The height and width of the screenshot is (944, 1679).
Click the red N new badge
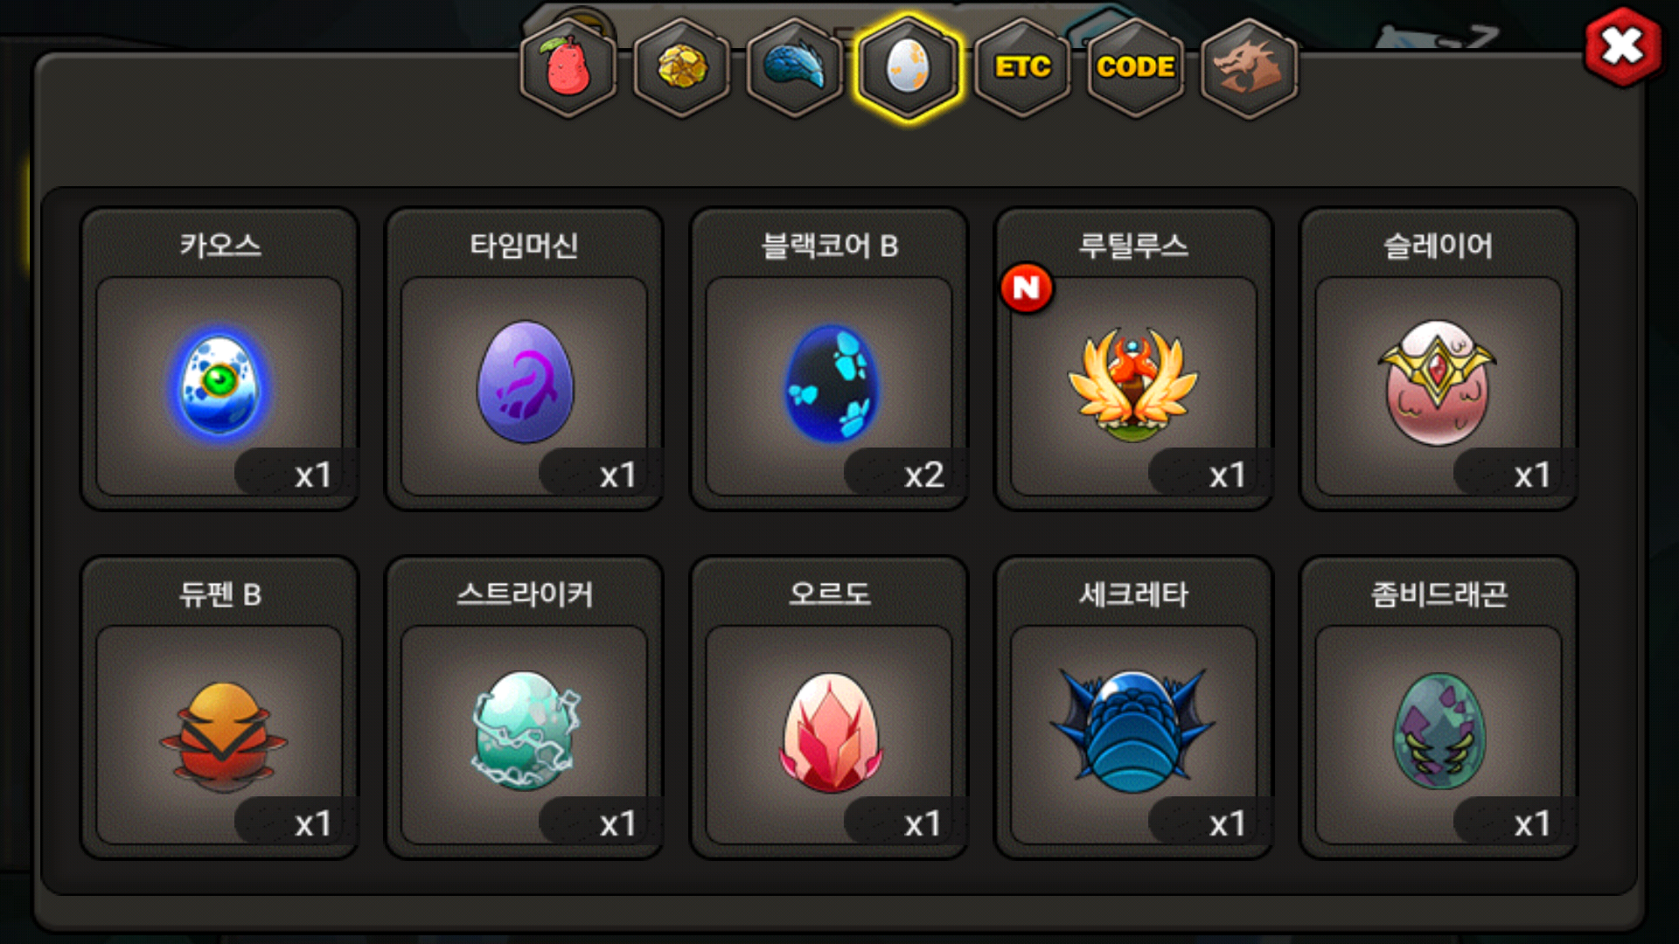pyautogui.click(x=1027, y=288)
